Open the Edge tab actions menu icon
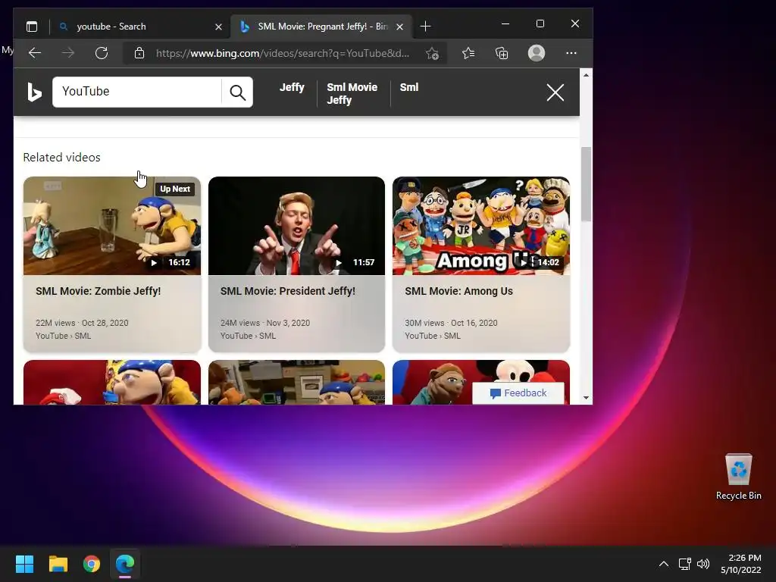 click(32, 27)
